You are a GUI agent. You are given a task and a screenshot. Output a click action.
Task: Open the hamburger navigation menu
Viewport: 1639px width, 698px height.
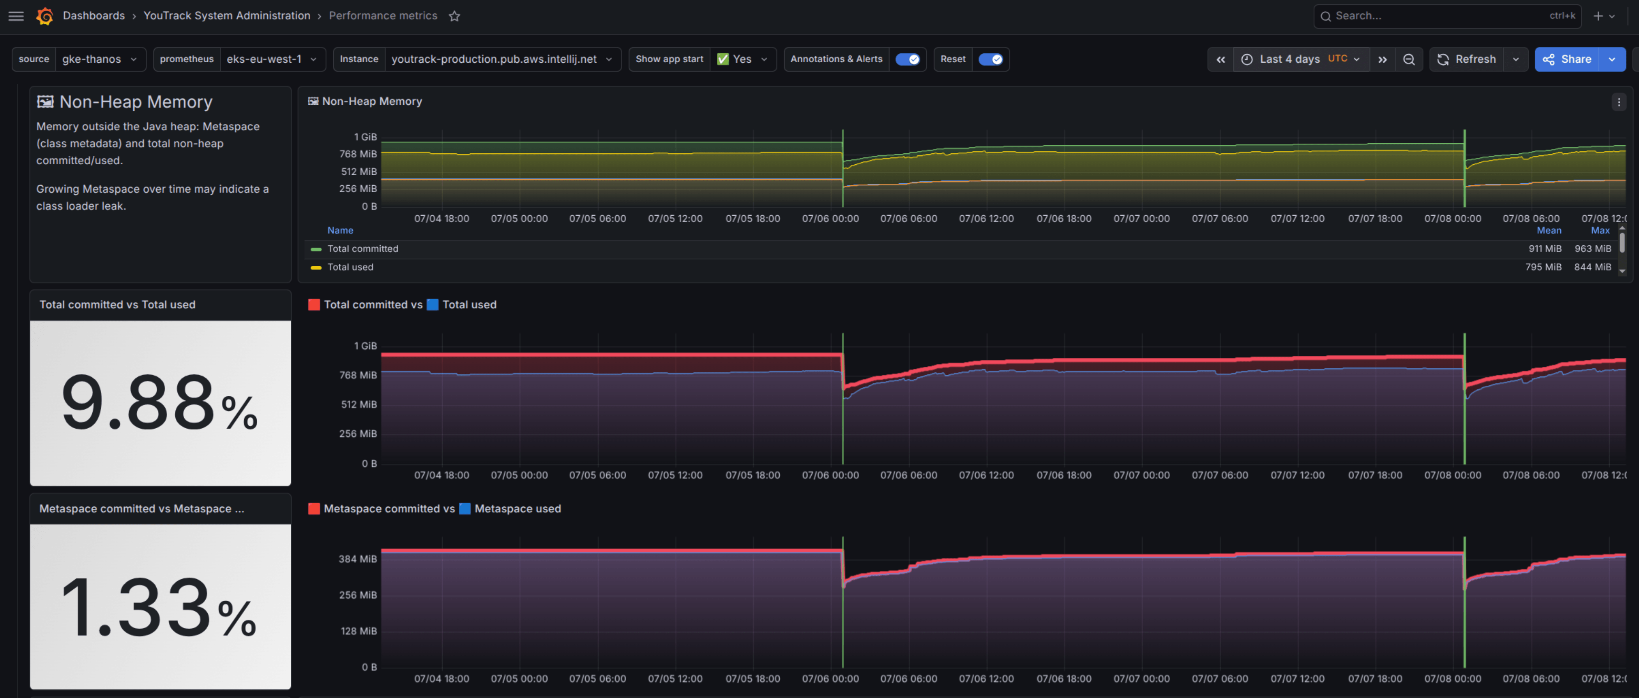click(x=16, y=16)
